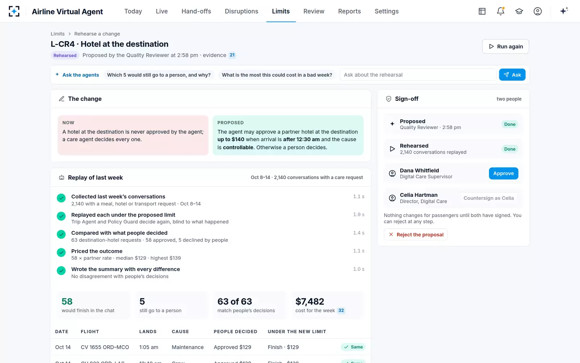Viewport: 580px width, 363px height.
Task: Click flight CV 1655 ORD–MCO cell
Action: point(105,347)
